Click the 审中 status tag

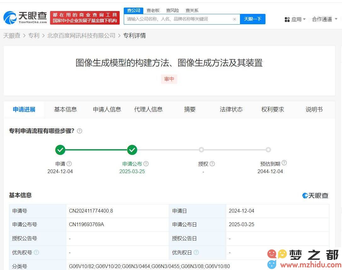click(169, 79)
